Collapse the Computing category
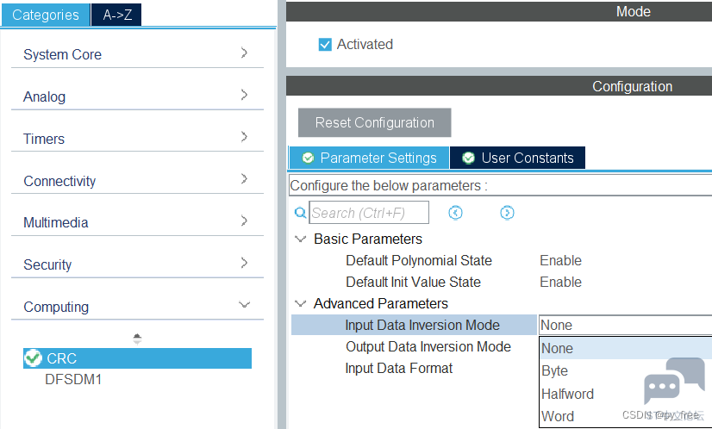 pos(137,307)
